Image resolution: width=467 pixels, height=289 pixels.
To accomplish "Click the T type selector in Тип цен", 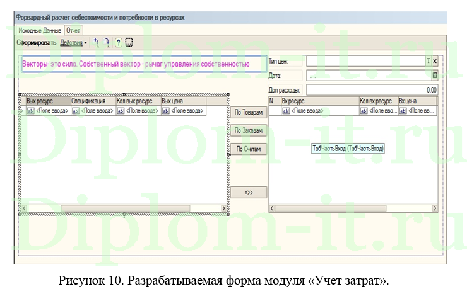I will tap(428, 61).
